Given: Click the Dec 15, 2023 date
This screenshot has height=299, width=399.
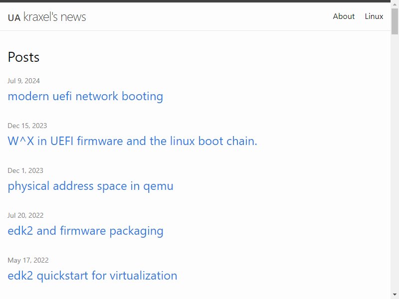Looking at the screenshot, I should (27, 126).
